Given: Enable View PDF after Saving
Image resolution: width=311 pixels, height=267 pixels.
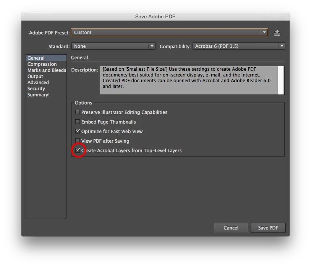Looking at the screenshot, I should 78,141.
